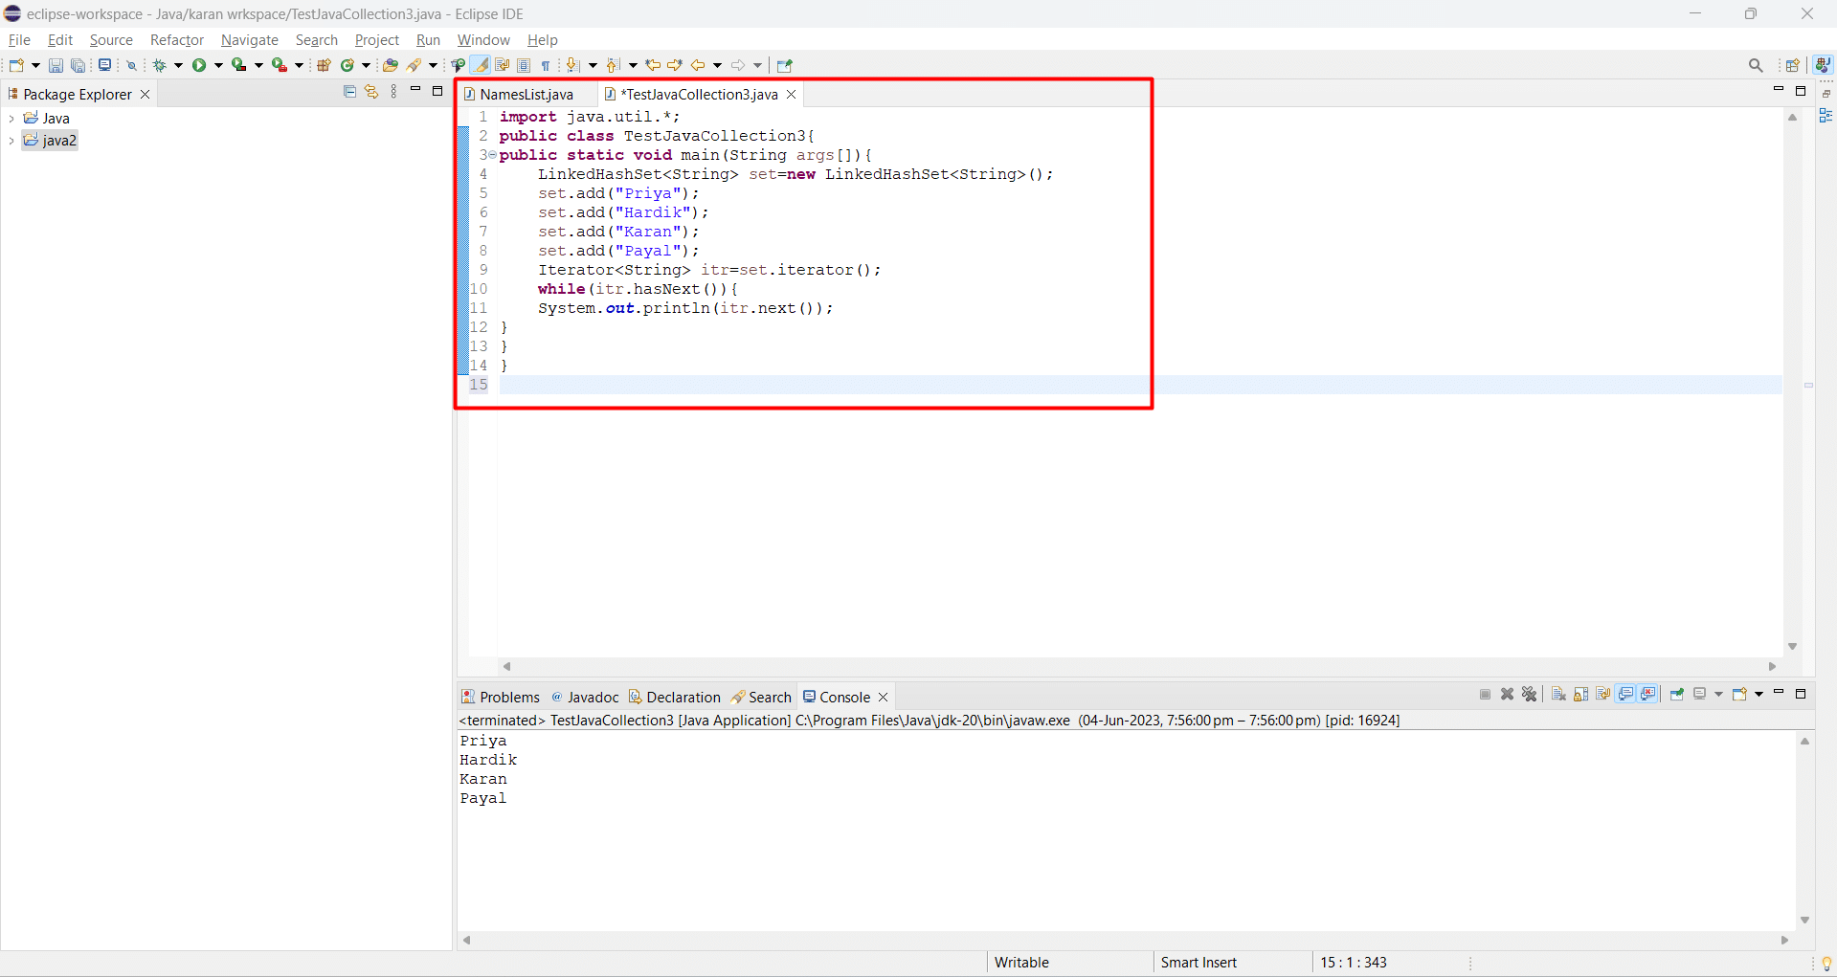Toggle Show Console on standard error
The image size is (1837, 977).
(x=1647, y=694)
